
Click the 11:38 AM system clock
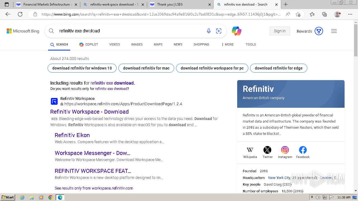tap(344, 197)
